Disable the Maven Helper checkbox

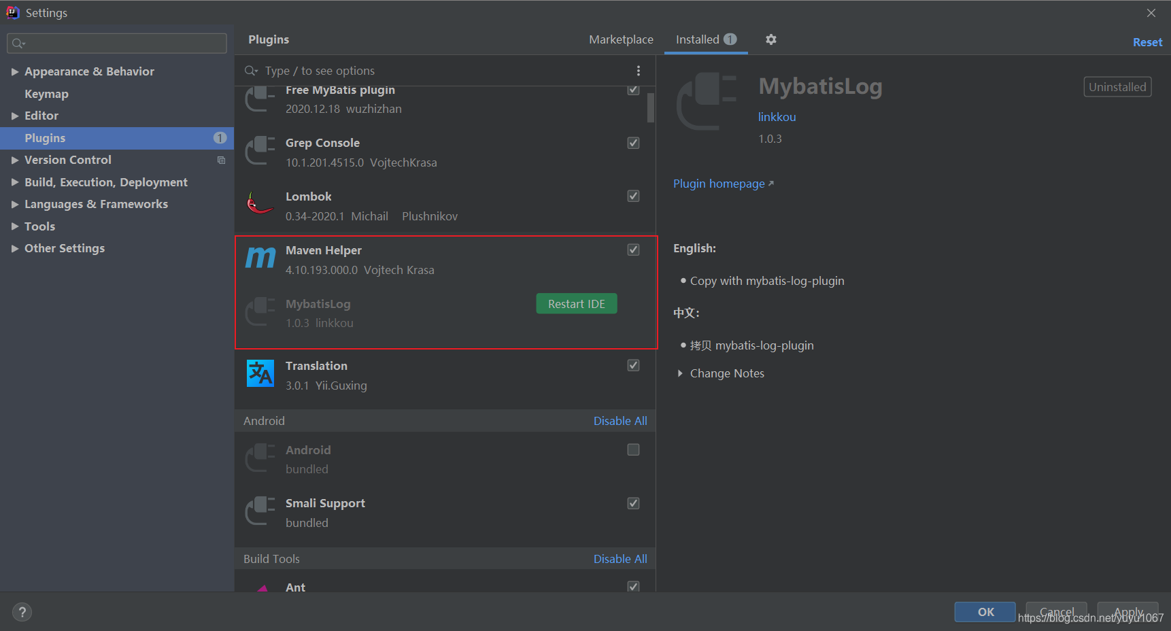(x=632, y=249)
